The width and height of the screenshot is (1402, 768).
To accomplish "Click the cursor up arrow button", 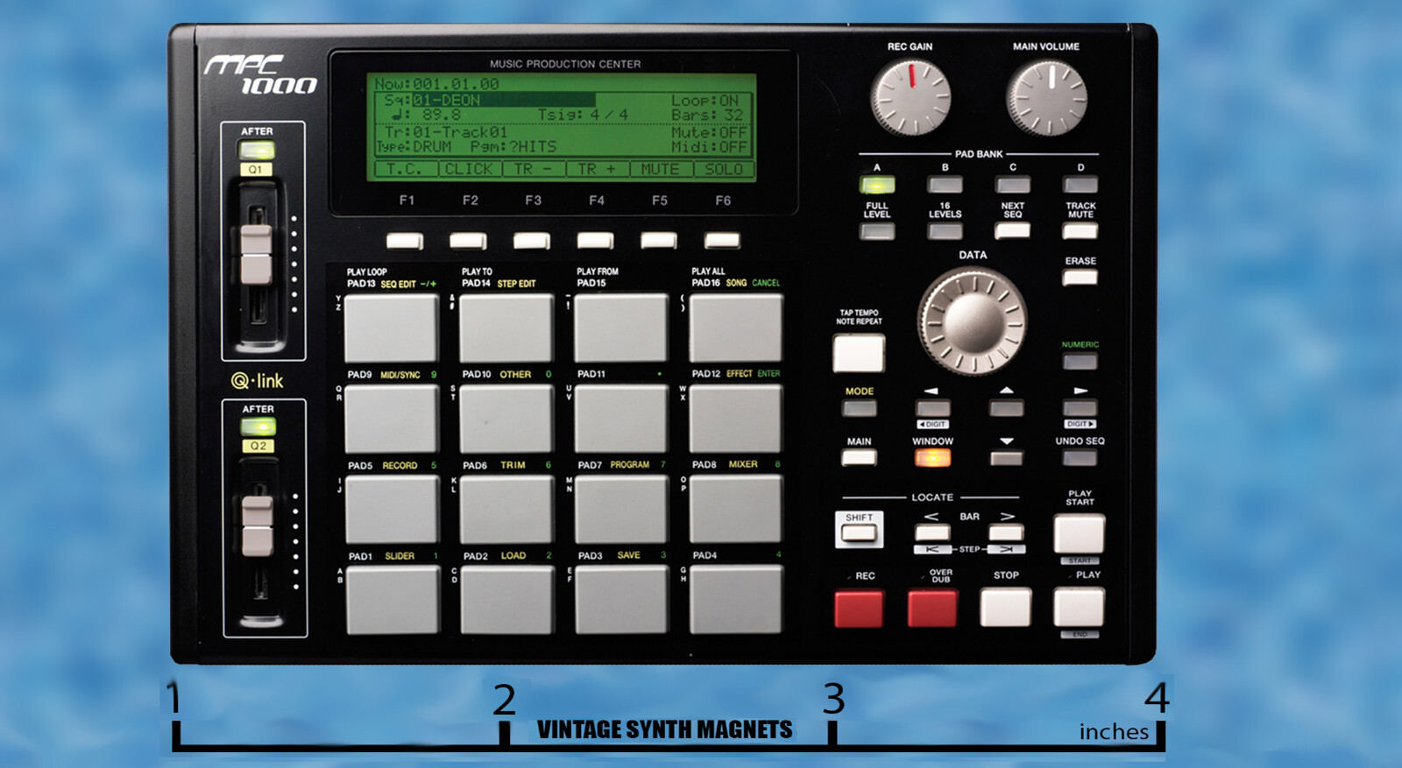I will (1006, 408).
